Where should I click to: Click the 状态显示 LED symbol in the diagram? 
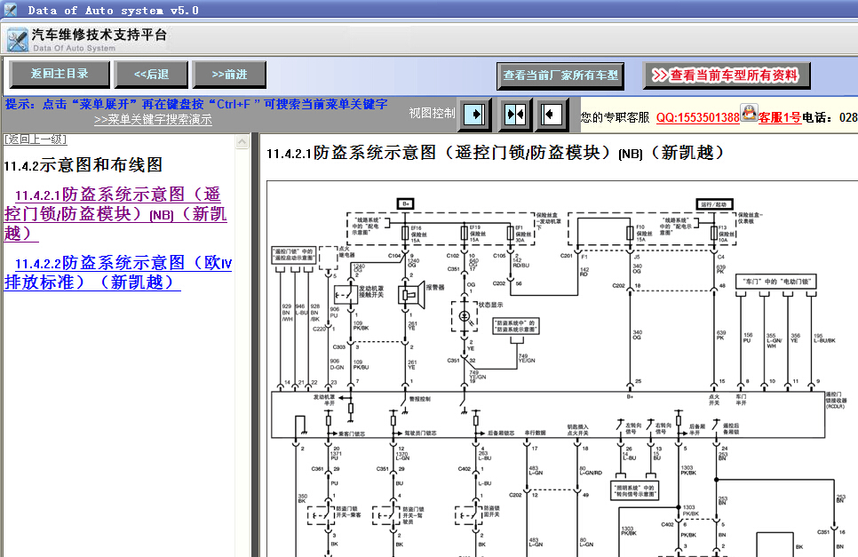tap(464, 315)
